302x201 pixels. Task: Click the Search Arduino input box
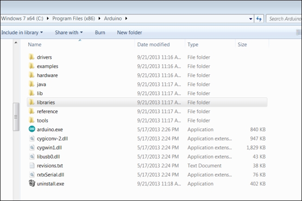pos(284,18)
